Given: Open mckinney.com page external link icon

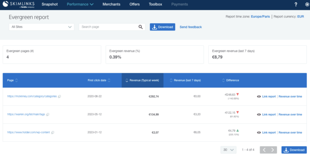Looking at the screenshot, I should click(x=59, y=96).
